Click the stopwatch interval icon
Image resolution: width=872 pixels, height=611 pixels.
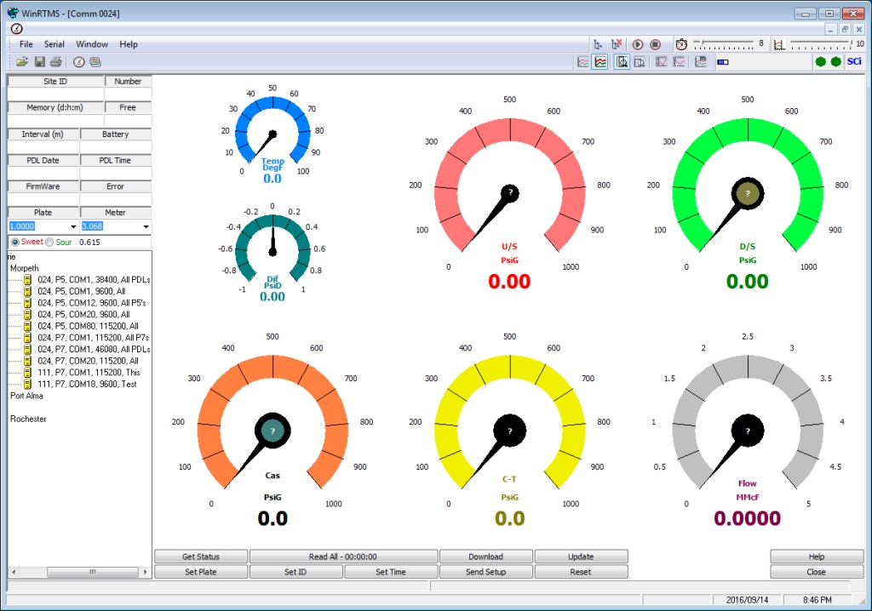tap(681, 44)
